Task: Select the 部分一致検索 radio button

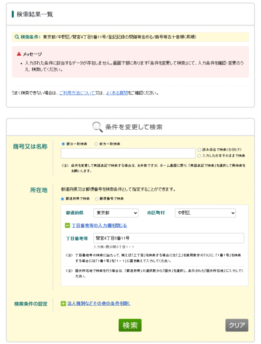Action: [63, 144]
